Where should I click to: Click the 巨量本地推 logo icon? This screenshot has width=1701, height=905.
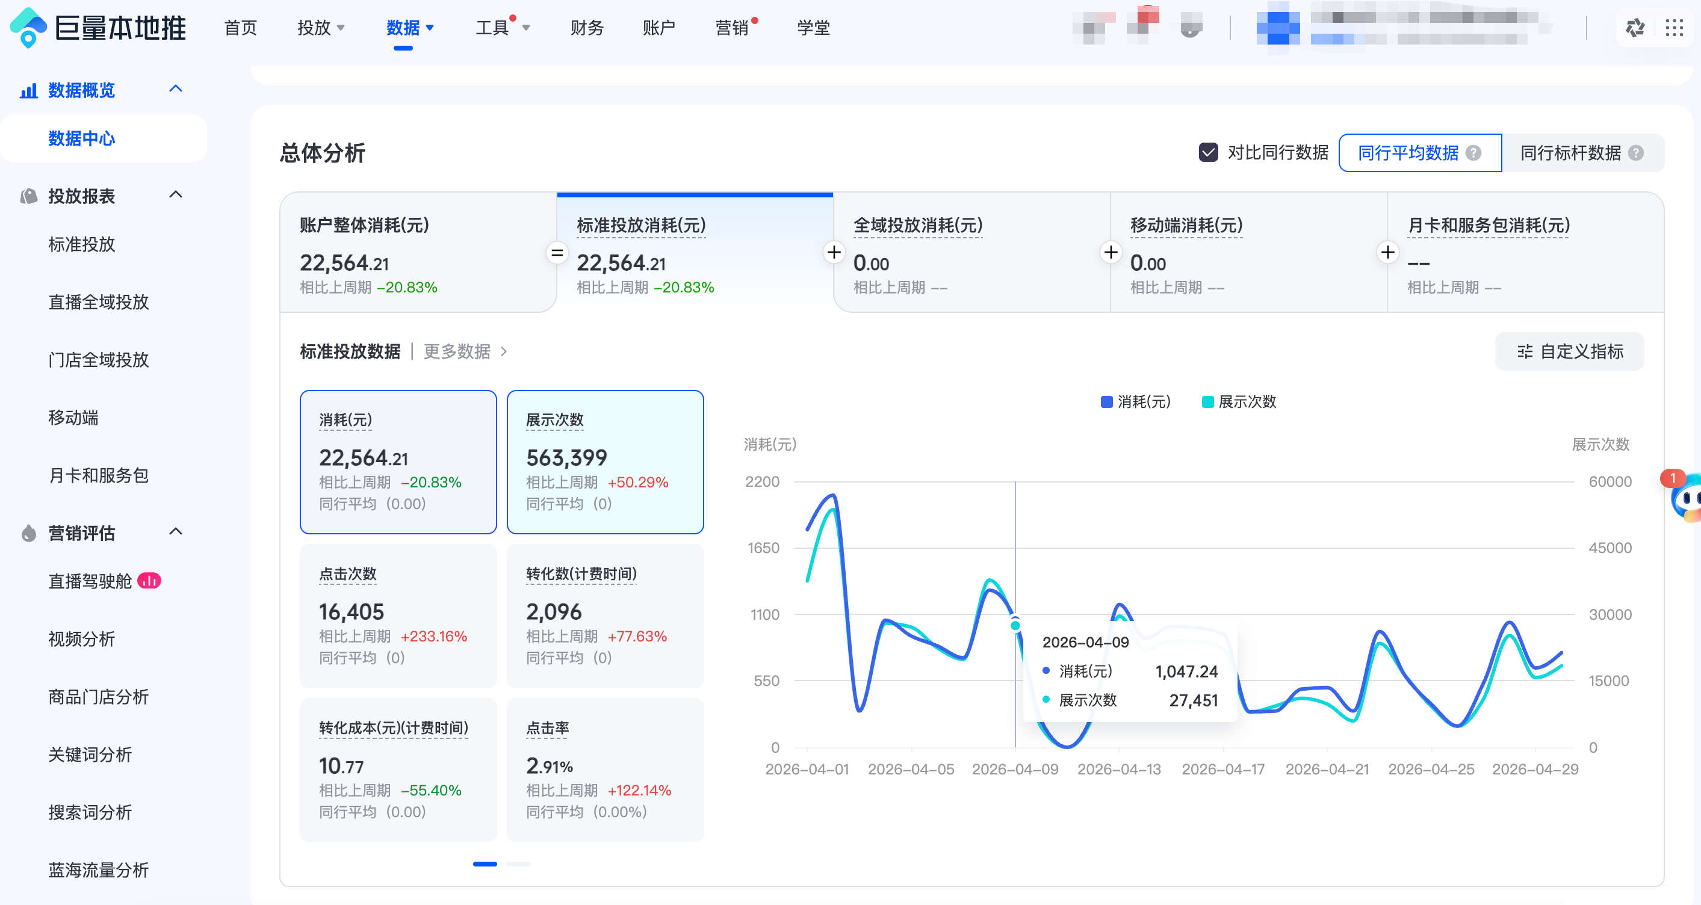pos(28,28)
